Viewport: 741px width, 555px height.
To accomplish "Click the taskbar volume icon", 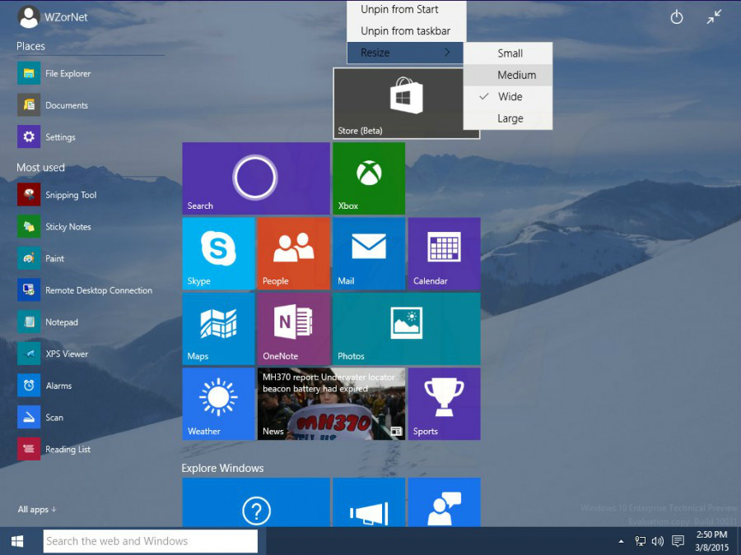I will pyautogui.click(x=658, y=541).
